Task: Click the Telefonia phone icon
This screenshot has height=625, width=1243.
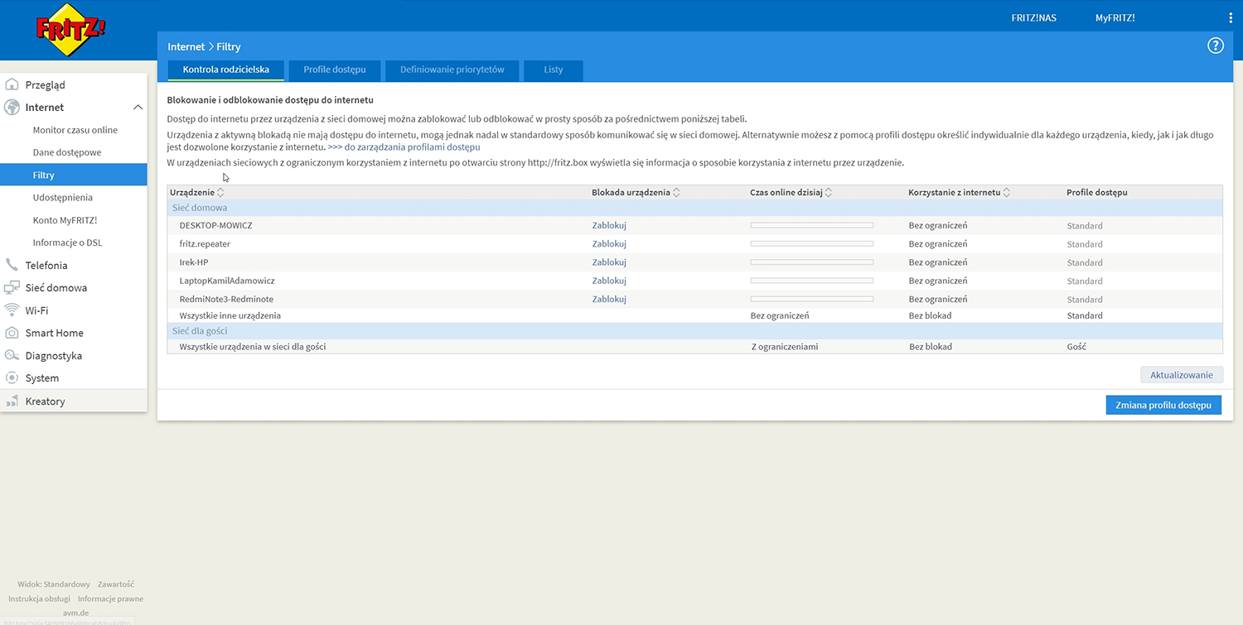Action: 12,265
